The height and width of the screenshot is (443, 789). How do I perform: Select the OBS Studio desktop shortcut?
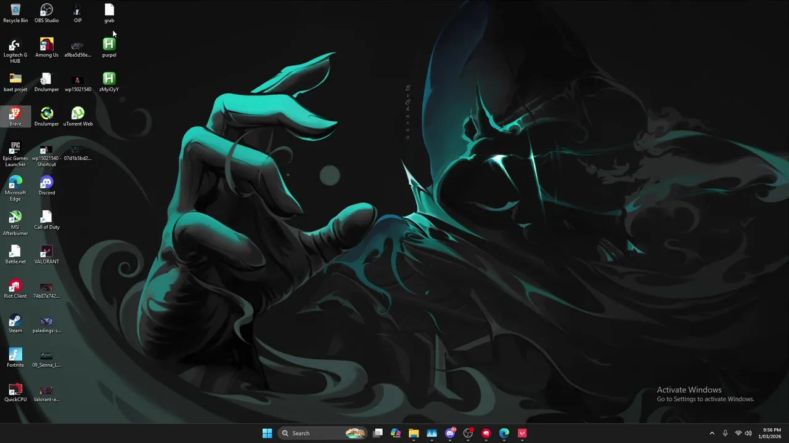(47, 14)
